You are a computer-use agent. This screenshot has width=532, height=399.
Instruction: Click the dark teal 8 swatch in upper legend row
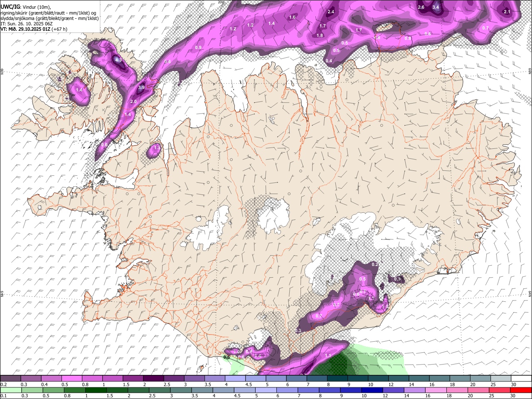tap(337, 379)
